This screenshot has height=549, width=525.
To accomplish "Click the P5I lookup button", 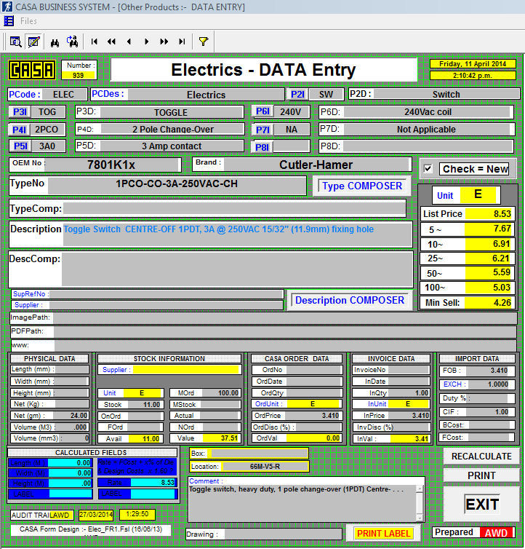I will 20,146.
